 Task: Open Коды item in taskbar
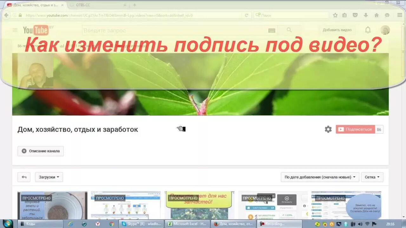[x=40, y=224]
